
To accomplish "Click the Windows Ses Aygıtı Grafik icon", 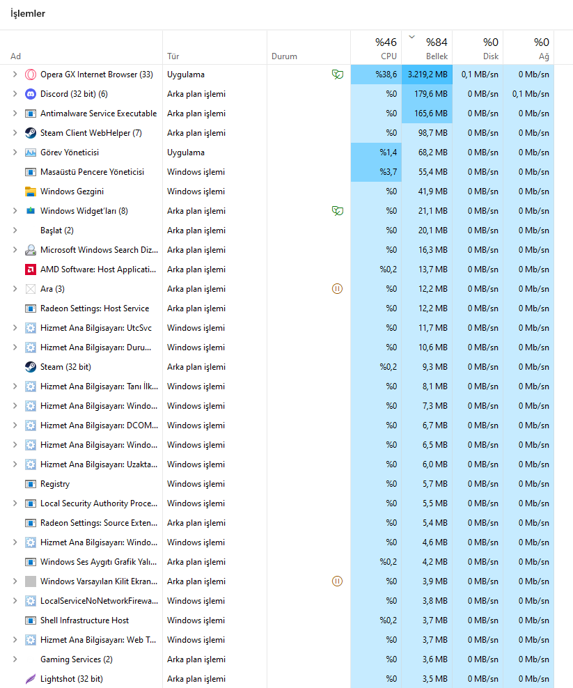I will pyautogui.click(x=30, y=562).
